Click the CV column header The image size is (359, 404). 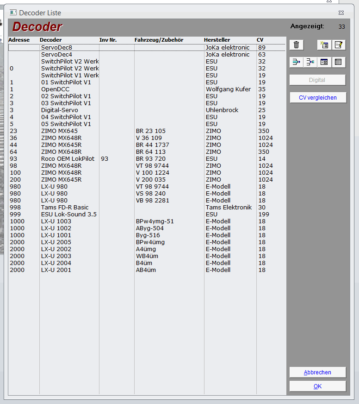(260, 40)
